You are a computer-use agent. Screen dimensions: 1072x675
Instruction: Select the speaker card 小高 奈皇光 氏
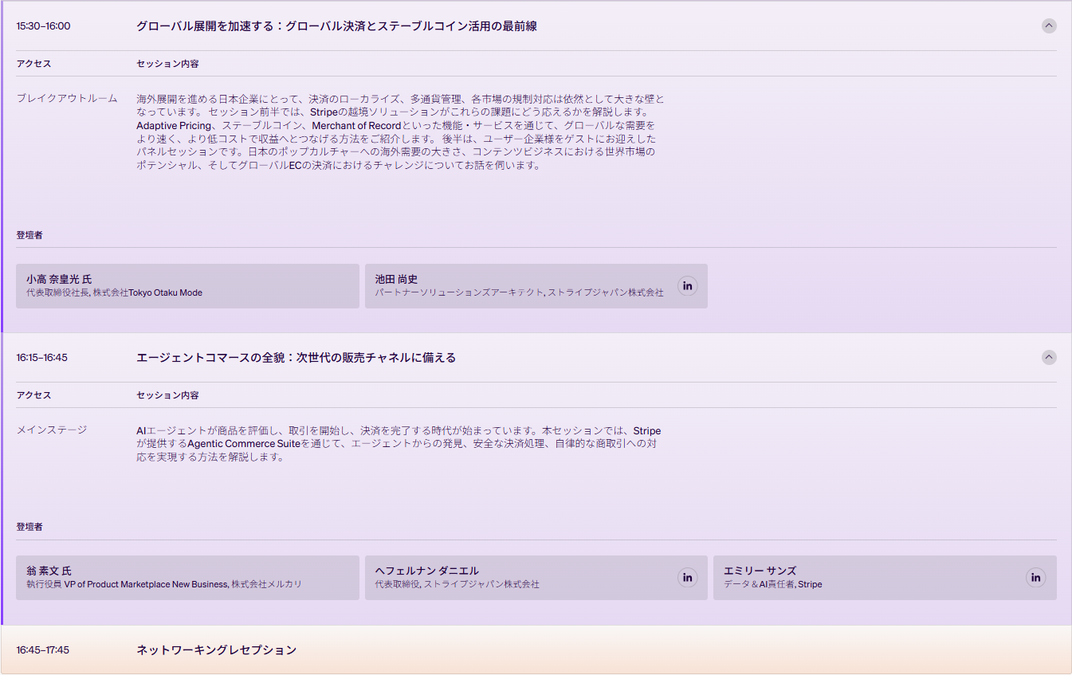187,286
